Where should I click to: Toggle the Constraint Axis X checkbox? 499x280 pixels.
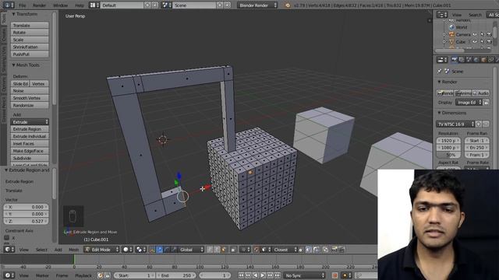(x=7, y=238)
